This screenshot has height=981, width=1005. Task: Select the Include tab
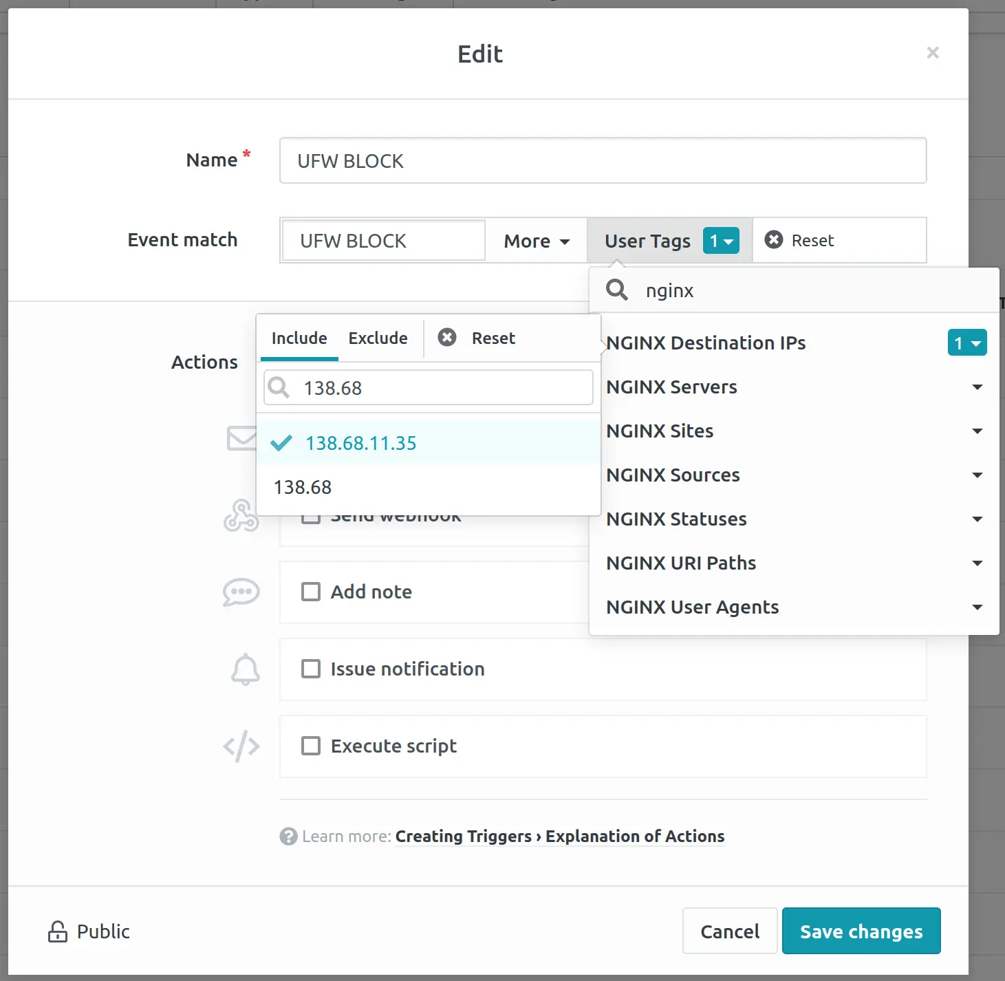[x=299, y=338]
